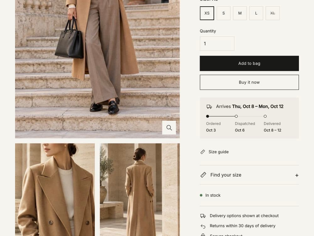
Task: Click the 'In stock' text
Action: pyautogui.click(x=213, y=195)
